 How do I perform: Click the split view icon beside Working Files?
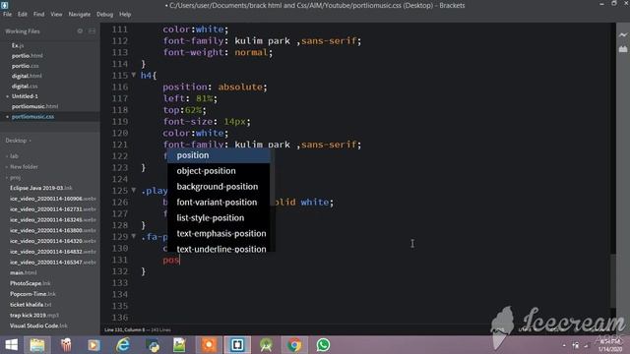[92, 30]
